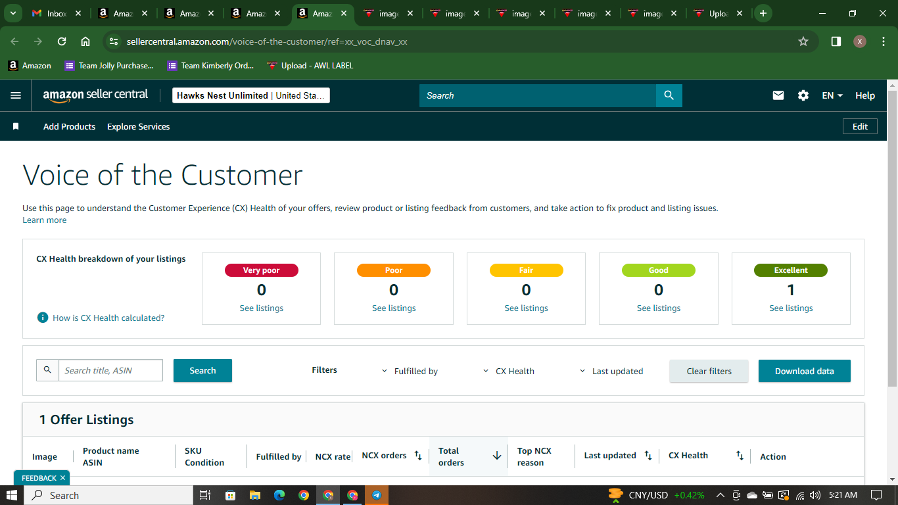Expand the Fulfilled by filter
898x505 pixels.
(410, 371)
